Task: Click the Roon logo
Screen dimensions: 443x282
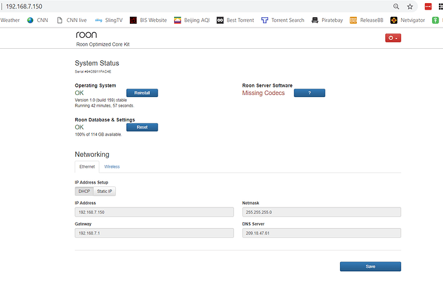Action: coord(86,35)
